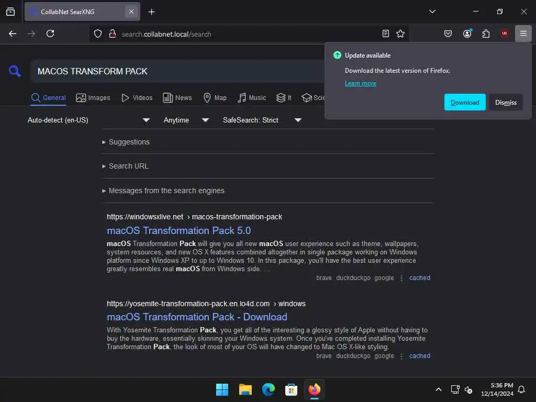Open the Pocket save icon
Viewport: 536px width, 402px height.
(448, 33)
